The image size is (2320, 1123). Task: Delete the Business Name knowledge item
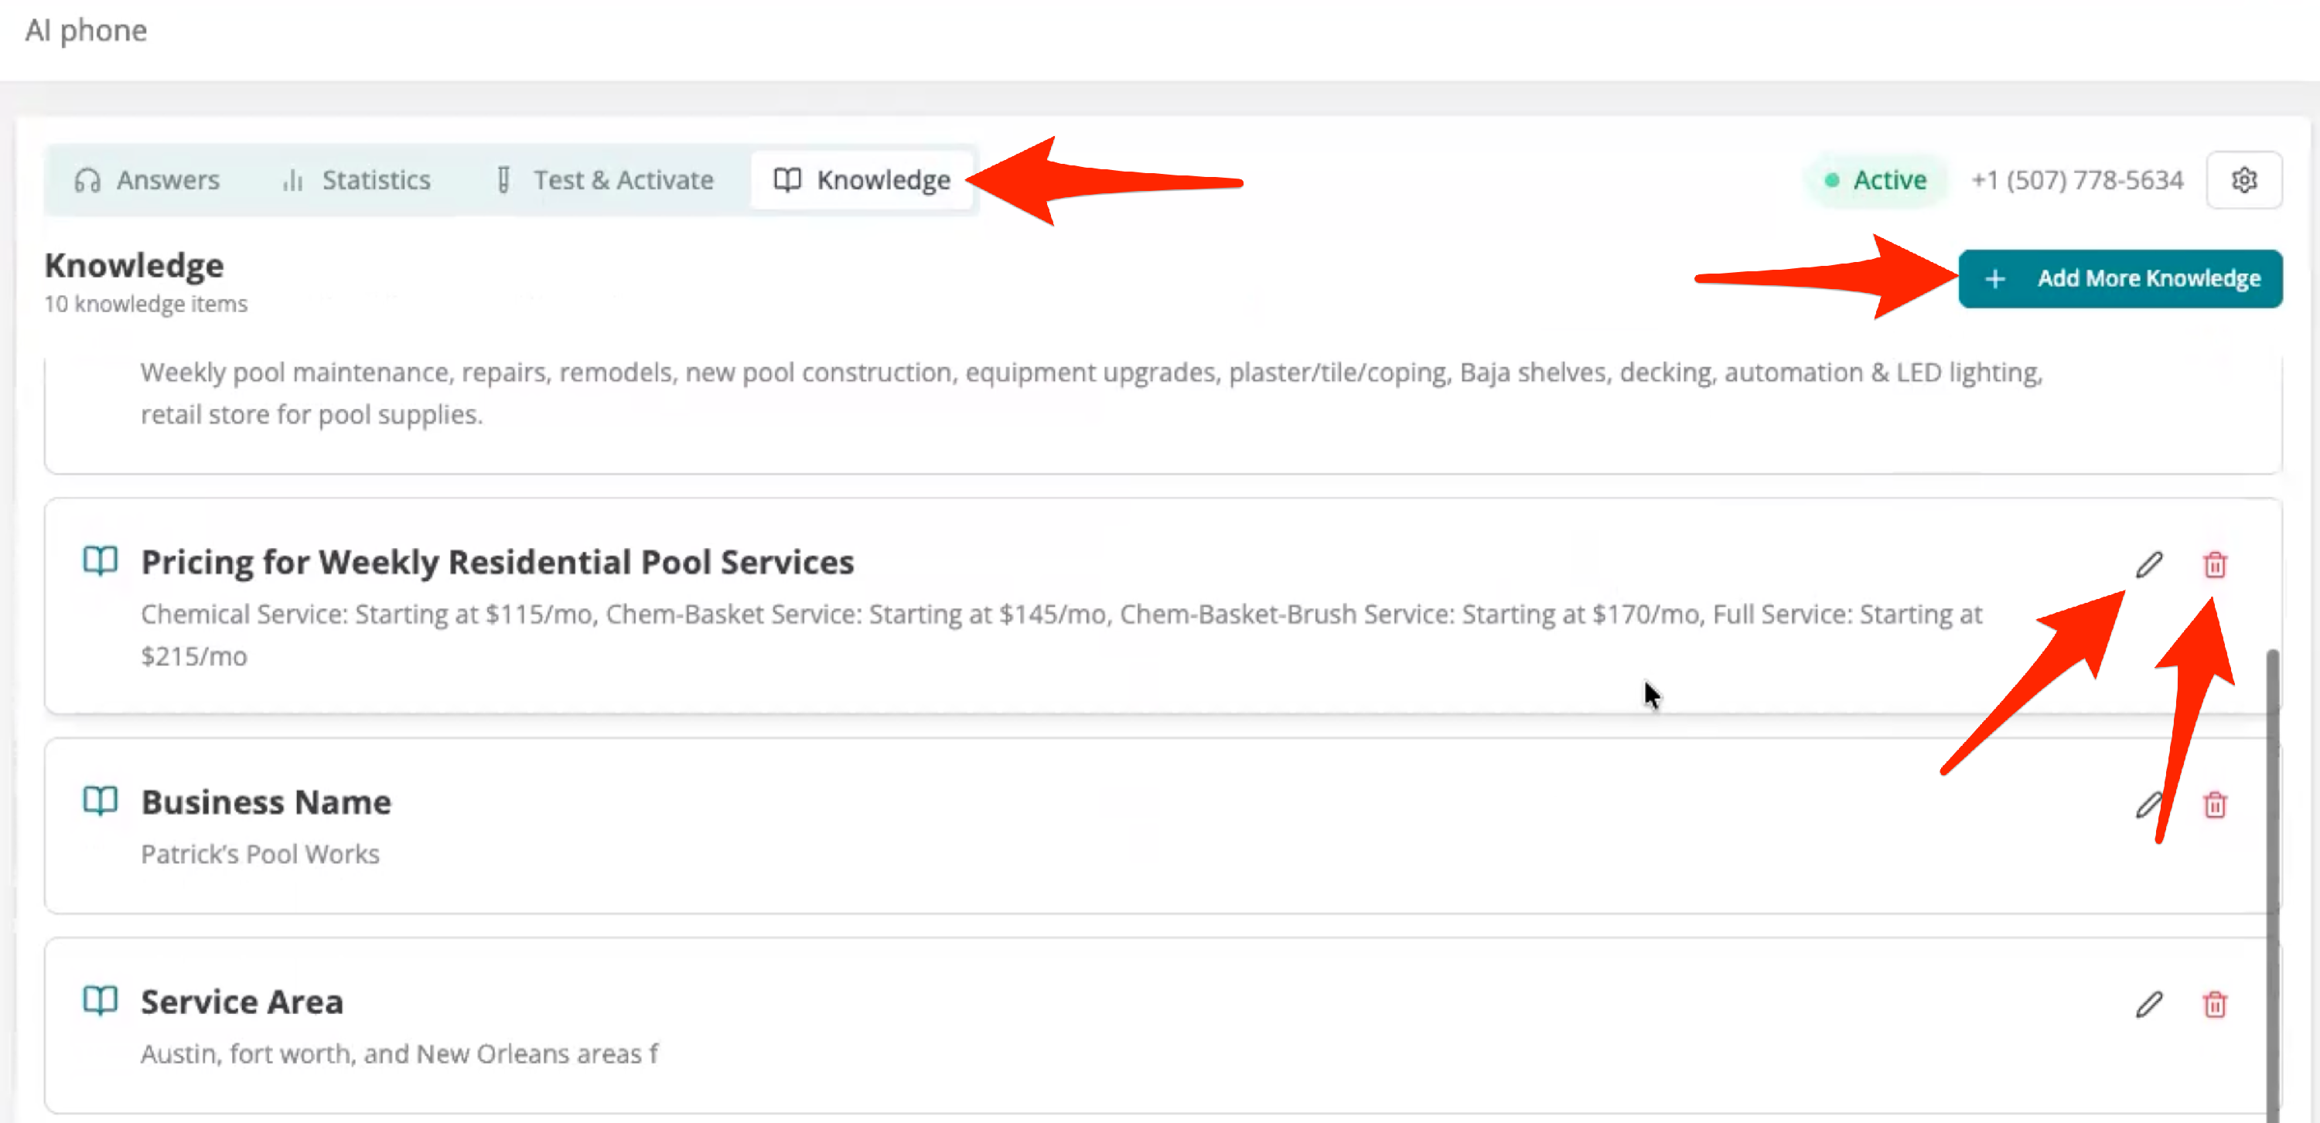tap(2215, 805)
